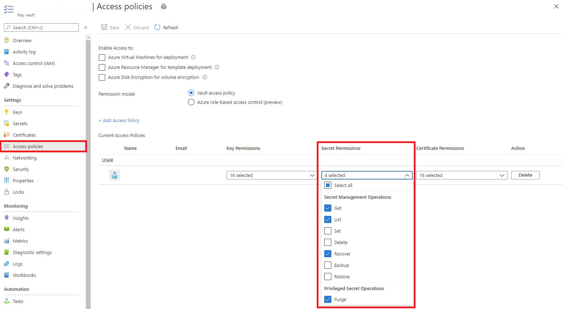
Task: Click the Metrics chart icon
Action: tap(6, 241)
